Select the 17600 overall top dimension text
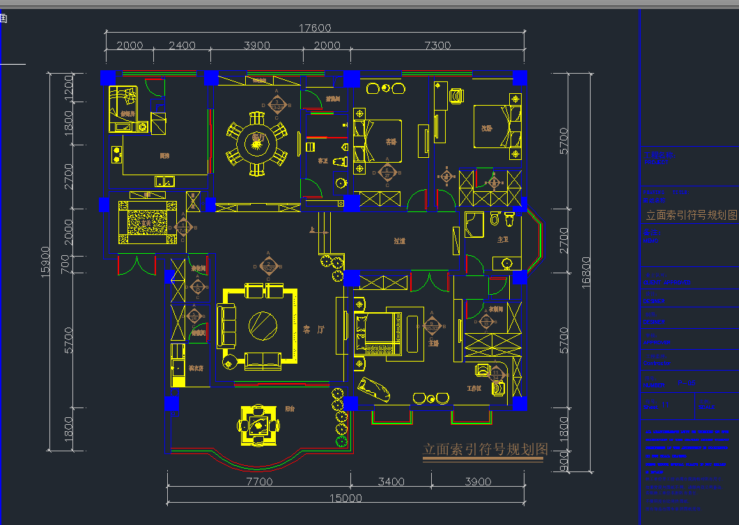This screenshot has height=525, width=739. [315, 28]
